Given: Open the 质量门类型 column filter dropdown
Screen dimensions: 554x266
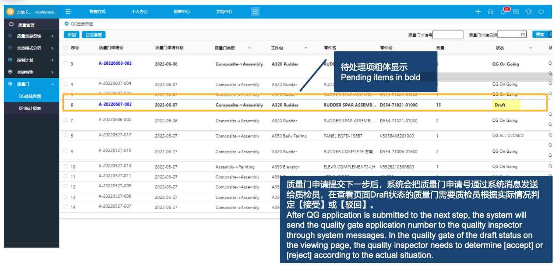Looking at the screenshot, I should [249, 48].
